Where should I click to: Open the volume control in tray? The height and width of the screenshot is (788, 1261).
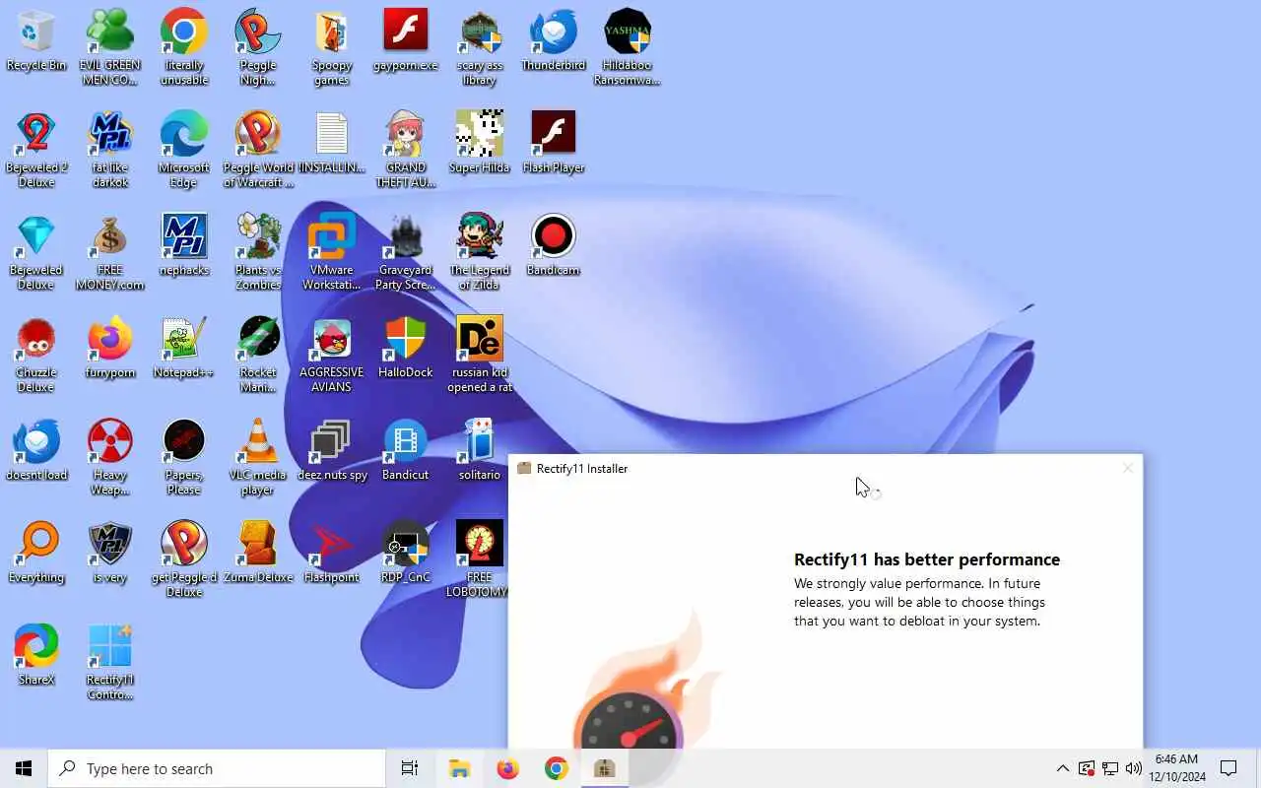point(1133,768)
